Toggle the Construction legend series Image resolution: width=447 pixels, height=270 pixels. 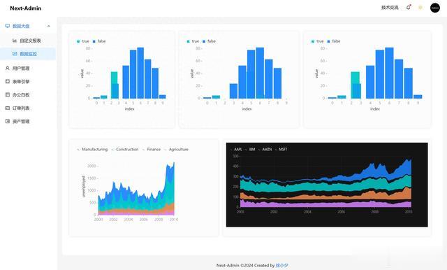click(x=125, y=149)
